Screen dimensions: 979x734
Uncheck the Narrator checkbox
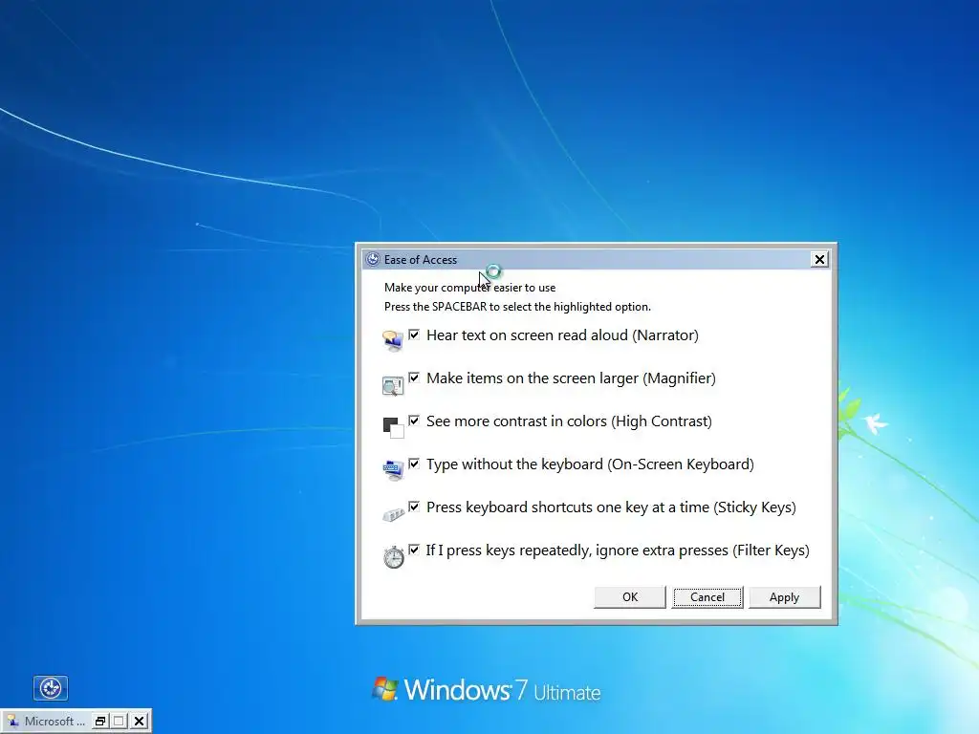[x=414, y=335]
